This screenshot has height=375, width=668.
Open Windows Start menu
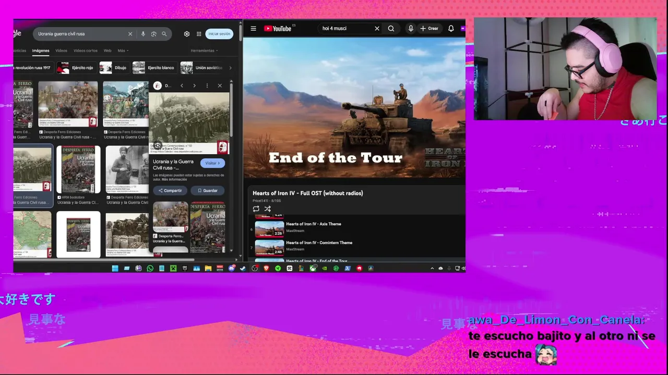pyautogui.click(x=115, y=268)
